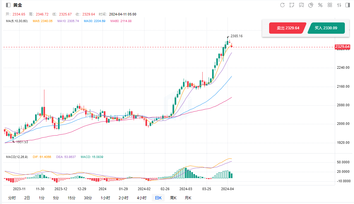Open the grid layout icon
The width and height of the screenshot is (354, 204).
coord(330,5)
